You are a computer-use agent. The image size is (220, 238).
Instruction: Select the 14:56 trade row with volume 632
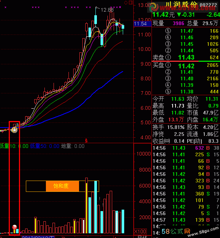186,148
